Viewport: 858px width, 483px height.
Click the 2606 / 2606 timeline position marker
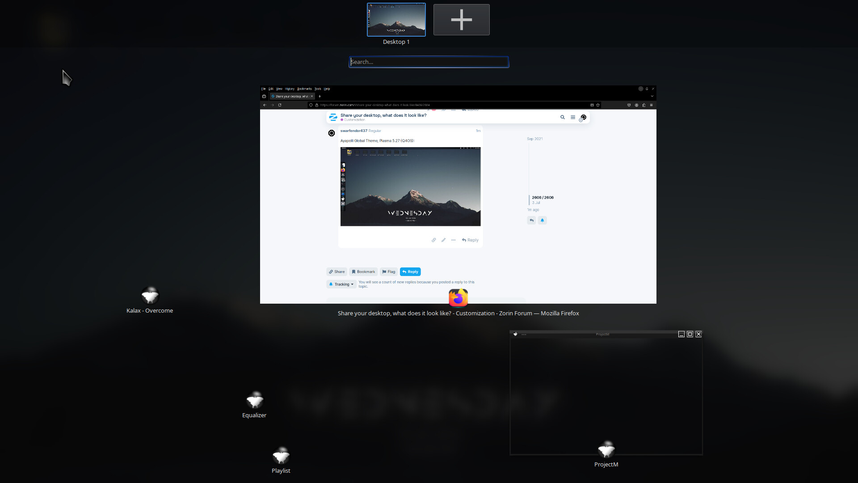click(543, 198)
